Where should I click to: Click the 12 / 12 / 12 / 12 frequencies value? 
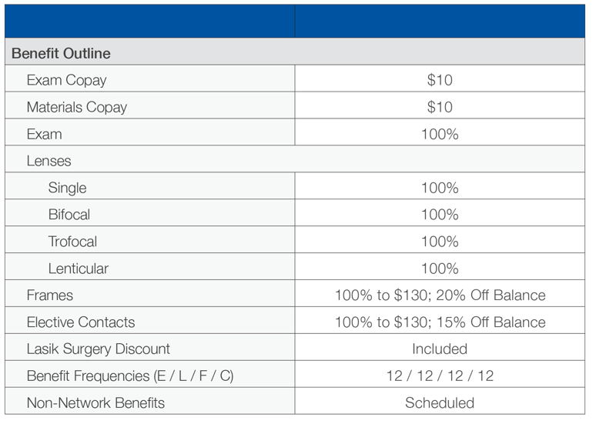click(440, 376)
